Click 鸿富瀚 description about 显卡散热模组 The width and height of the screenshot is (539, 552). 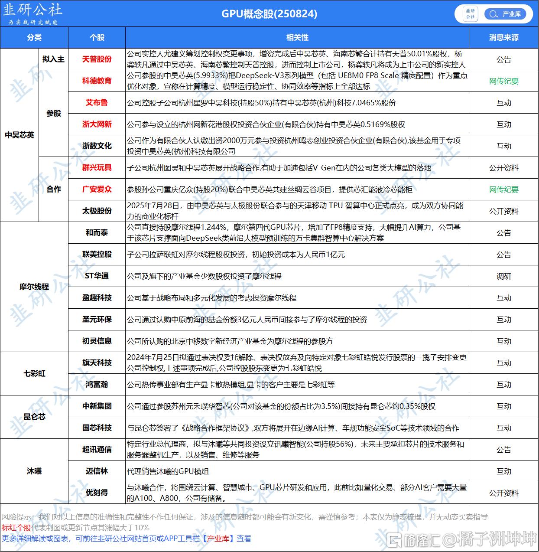[231, 385]
